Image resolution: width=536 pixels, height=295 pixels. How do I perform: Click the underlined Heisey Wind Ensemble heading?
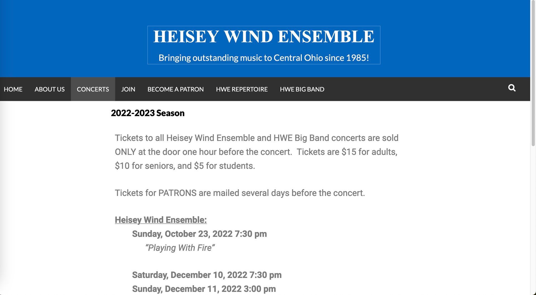(161, 220)
